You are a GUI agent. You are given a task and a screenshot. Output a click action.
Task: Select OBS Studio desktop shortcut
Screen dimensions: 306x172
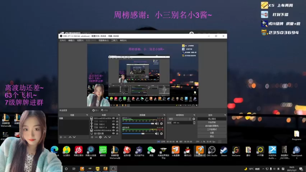[x=212, y=151]
